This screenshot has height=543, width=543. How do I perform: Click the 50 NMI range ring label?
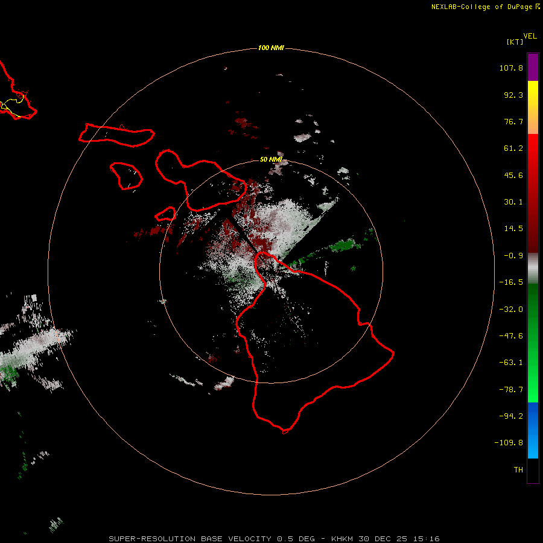pos(271,159)
